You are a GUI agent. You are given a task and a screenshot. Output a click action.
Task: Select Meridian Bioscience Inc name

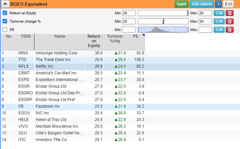point(57,126)
